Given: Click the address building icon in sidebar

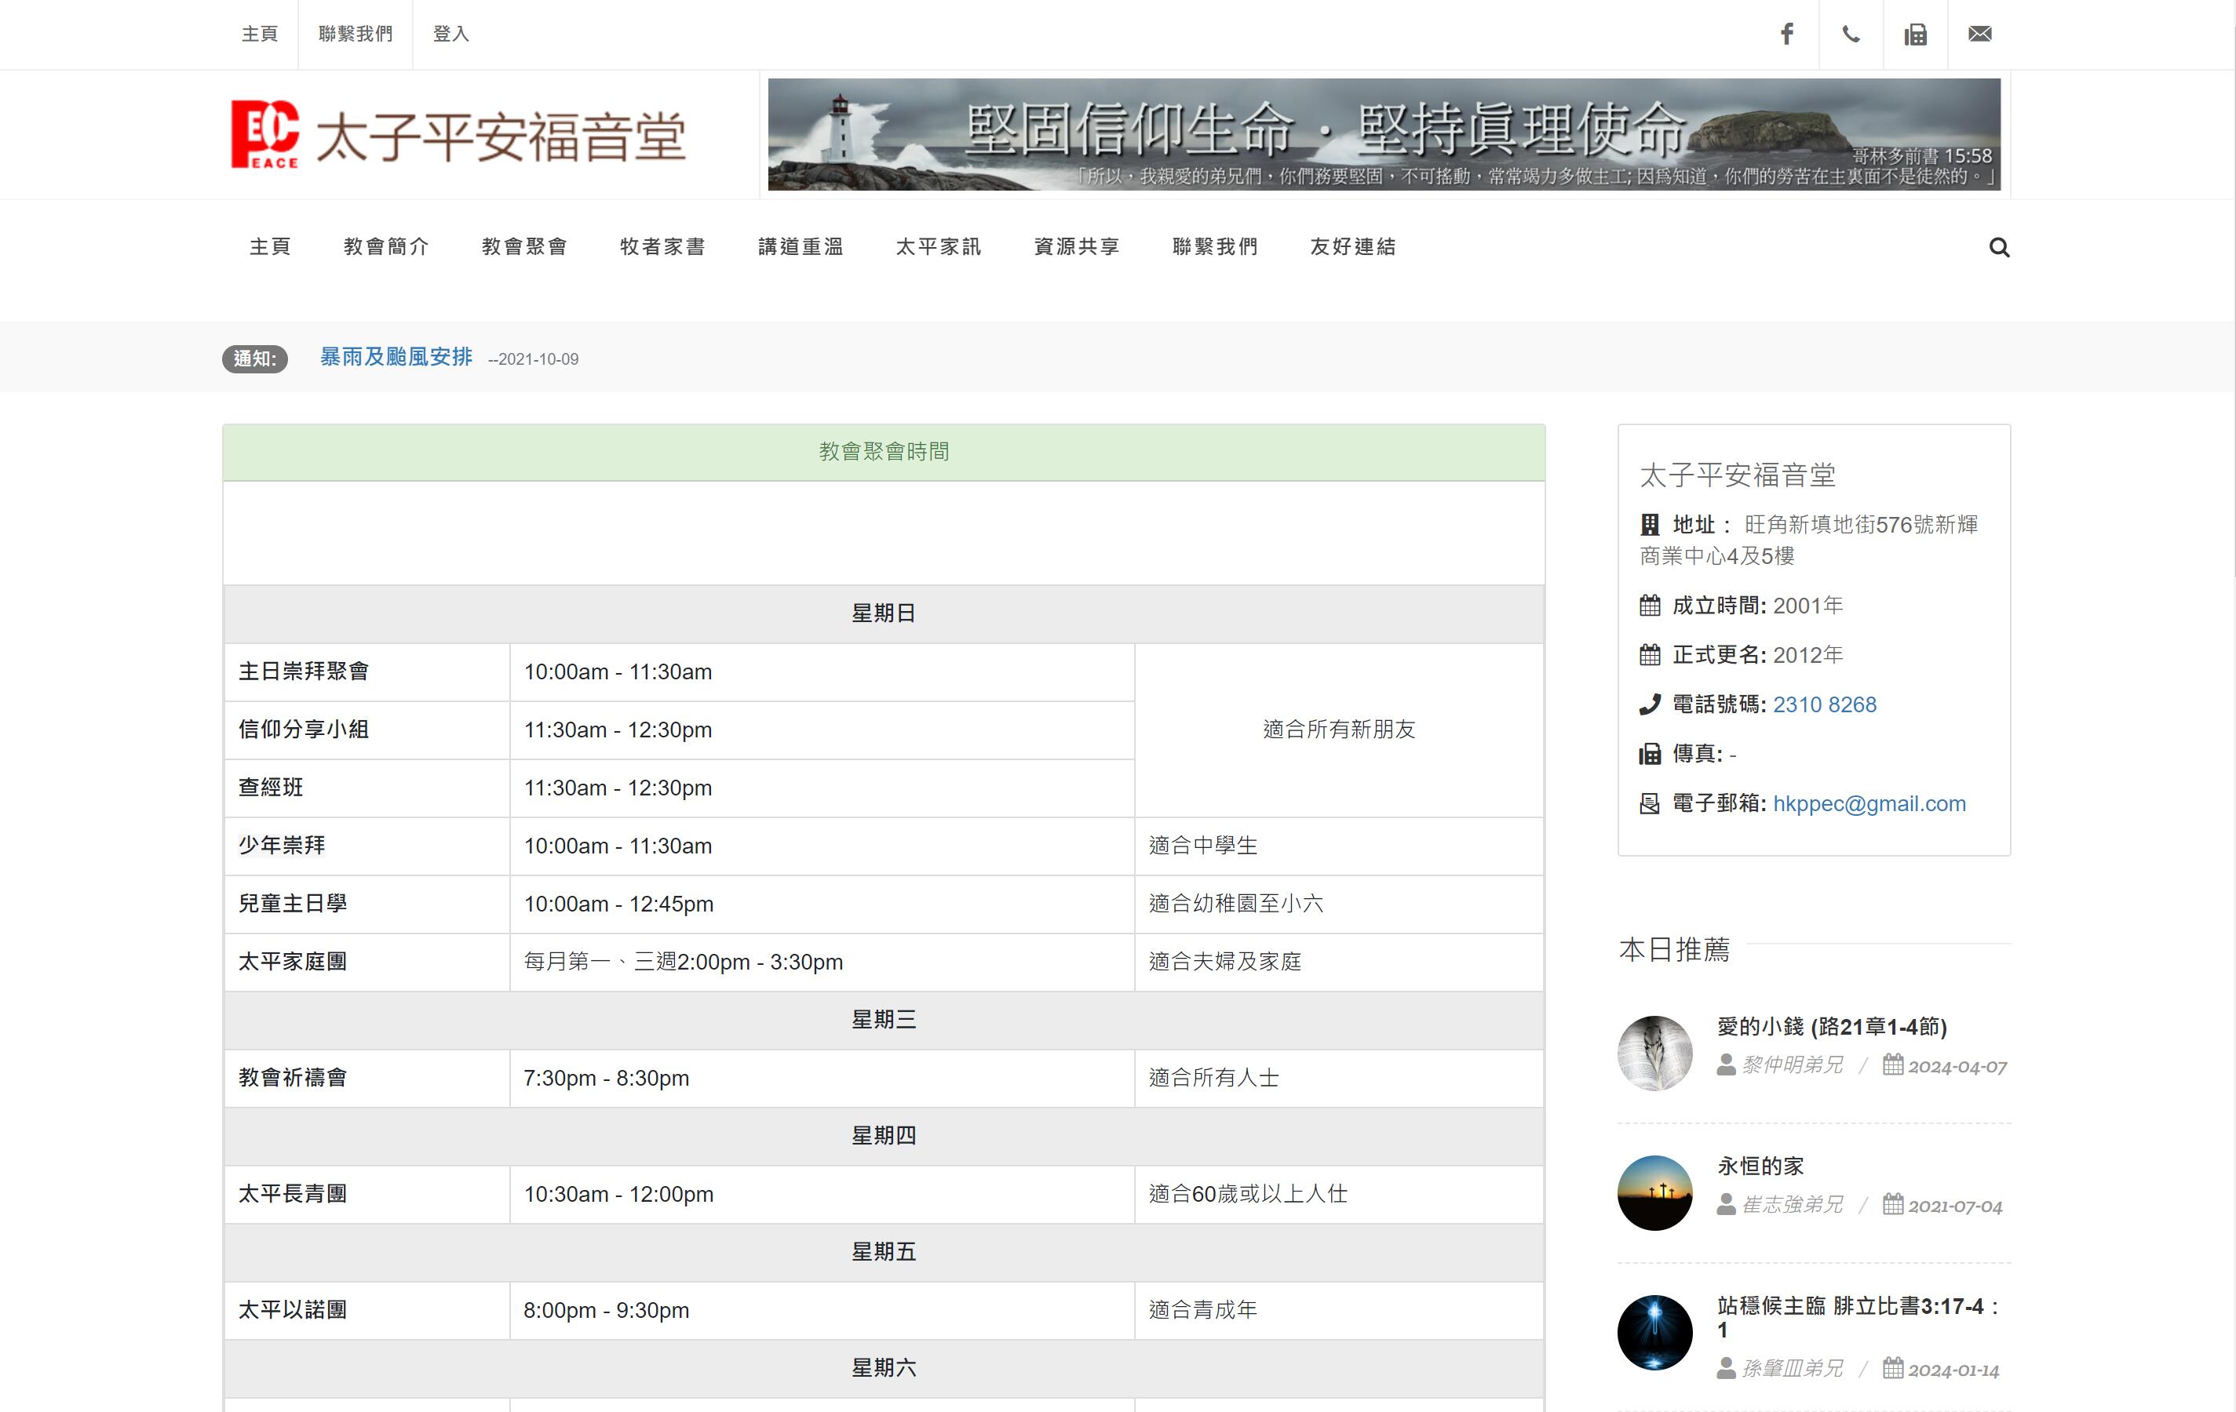Looking at the screenshot, I should [1649, 523].
